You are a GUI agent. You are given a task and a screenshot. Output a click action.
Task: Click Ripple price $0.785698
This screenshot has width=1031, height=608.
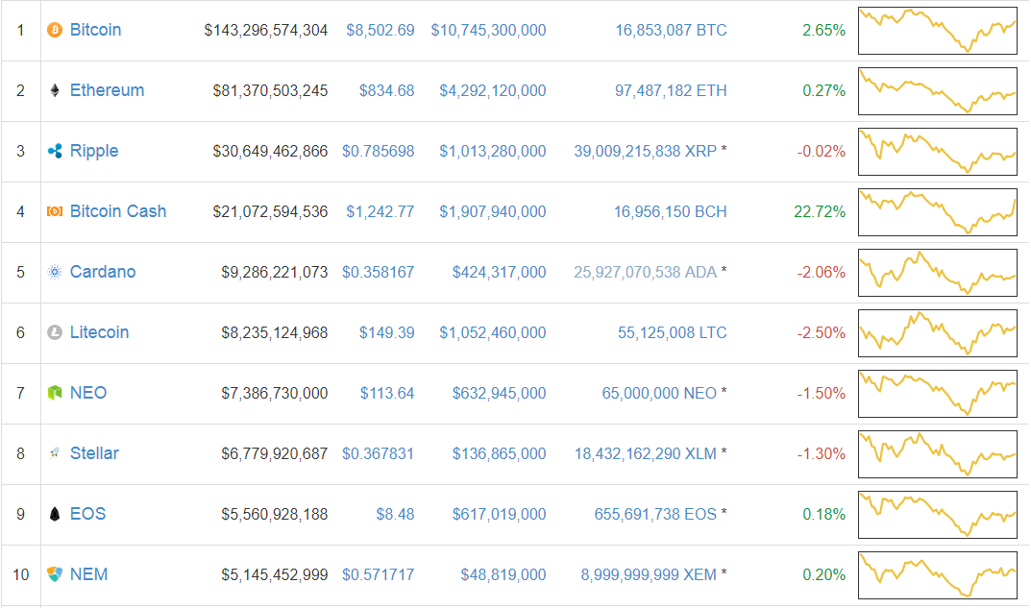378,151
